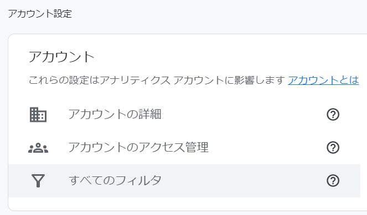Click the アカウント設定 page heading
The image size is (367, 215).
[40, 14]
